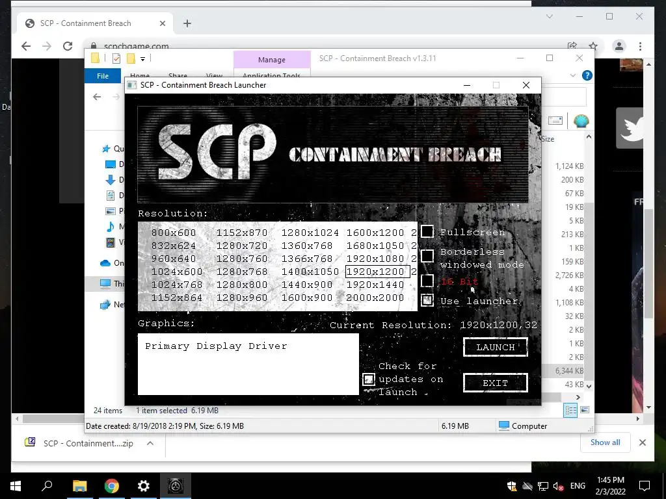Viewport: 666px width, 499px height.
Task: Select 1024x600 resolution
Action: [x=177, y=272]
